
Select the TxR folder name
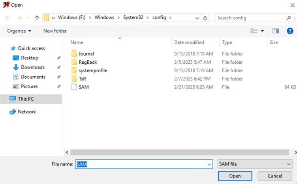pyautogui.click(x=82, y=79)
